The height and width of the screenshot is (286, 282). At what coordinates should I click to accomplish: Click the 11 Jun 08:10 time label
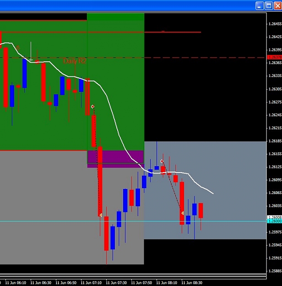point(167,283)
